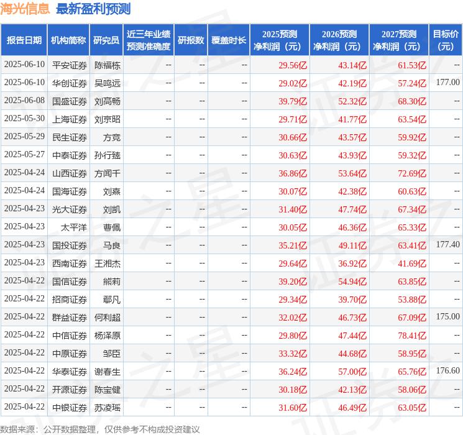Click the 研究员 column header

[106, 40]
